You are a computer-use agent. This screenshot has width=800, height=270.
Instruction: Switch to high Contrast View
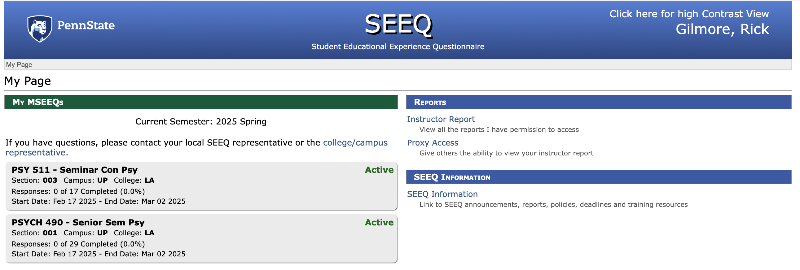click(x=688, y=14)
